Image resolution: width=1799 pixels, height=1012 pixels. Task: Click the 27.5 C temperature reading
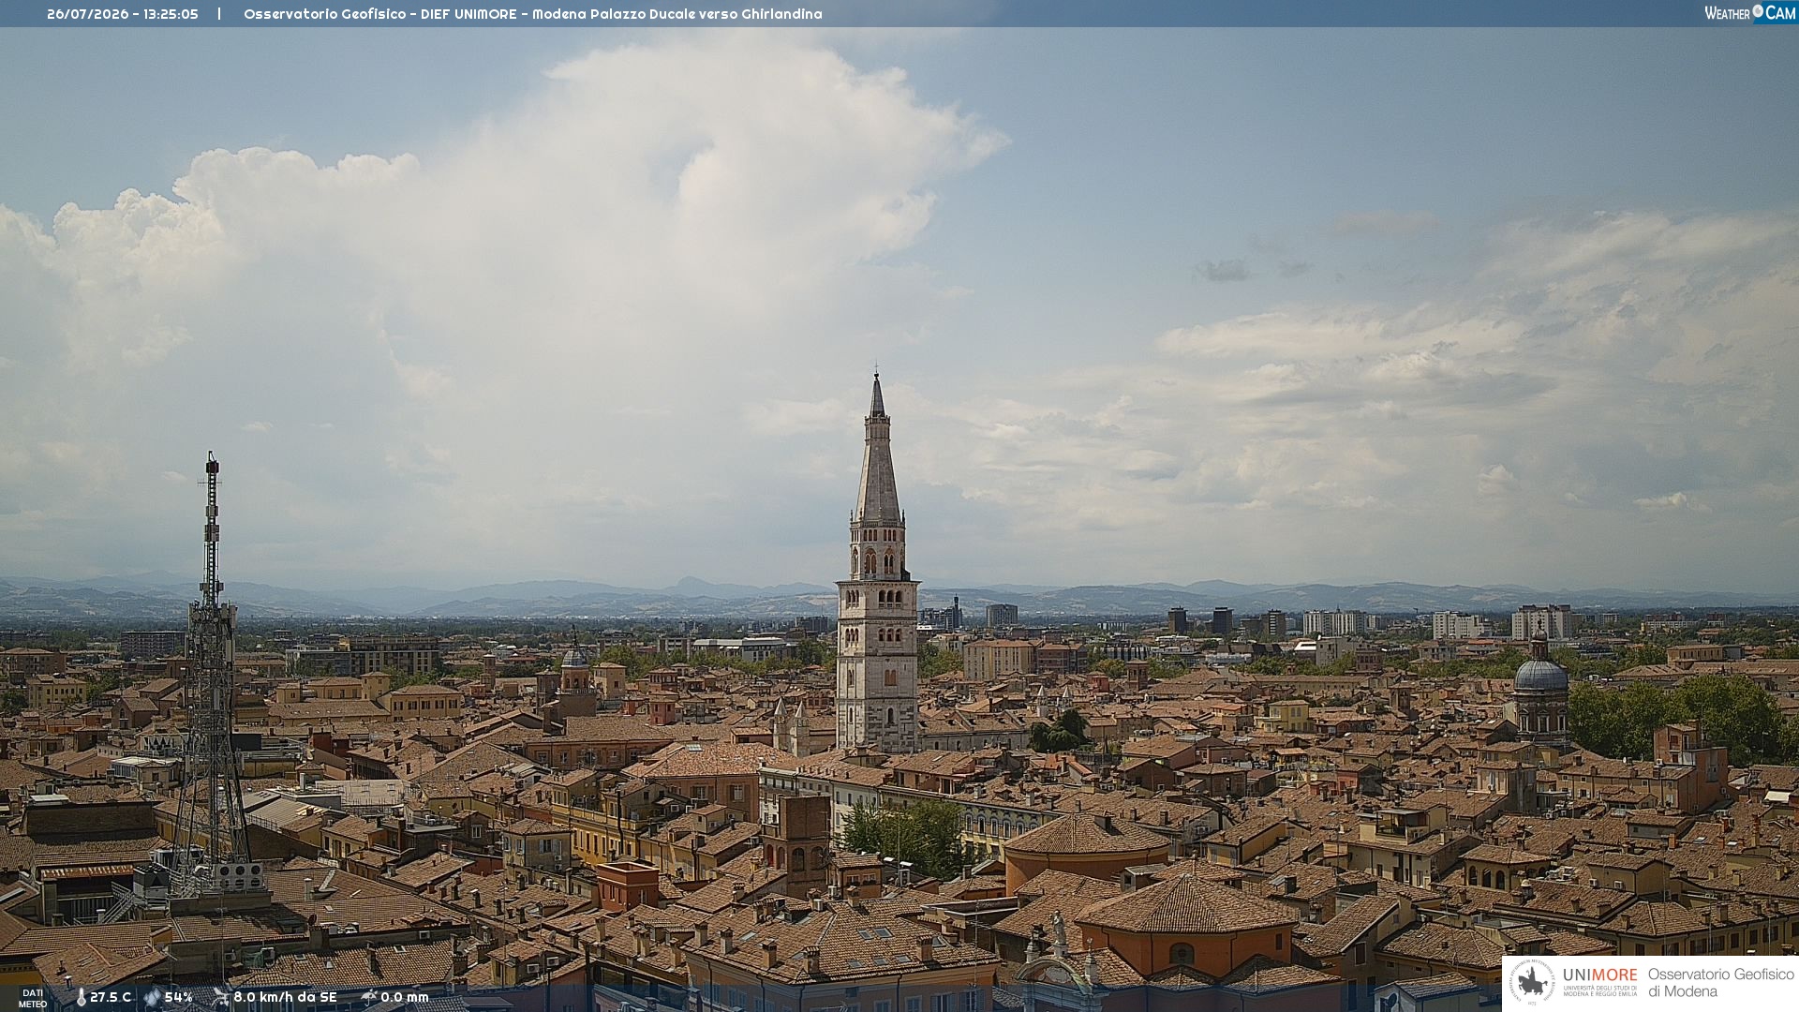click(111, 997)
